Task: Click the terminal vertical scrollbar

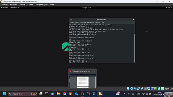Action: [x=135, y=48]
